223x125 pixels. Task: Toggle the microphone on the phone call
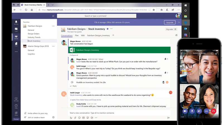[x=192, y=111]
